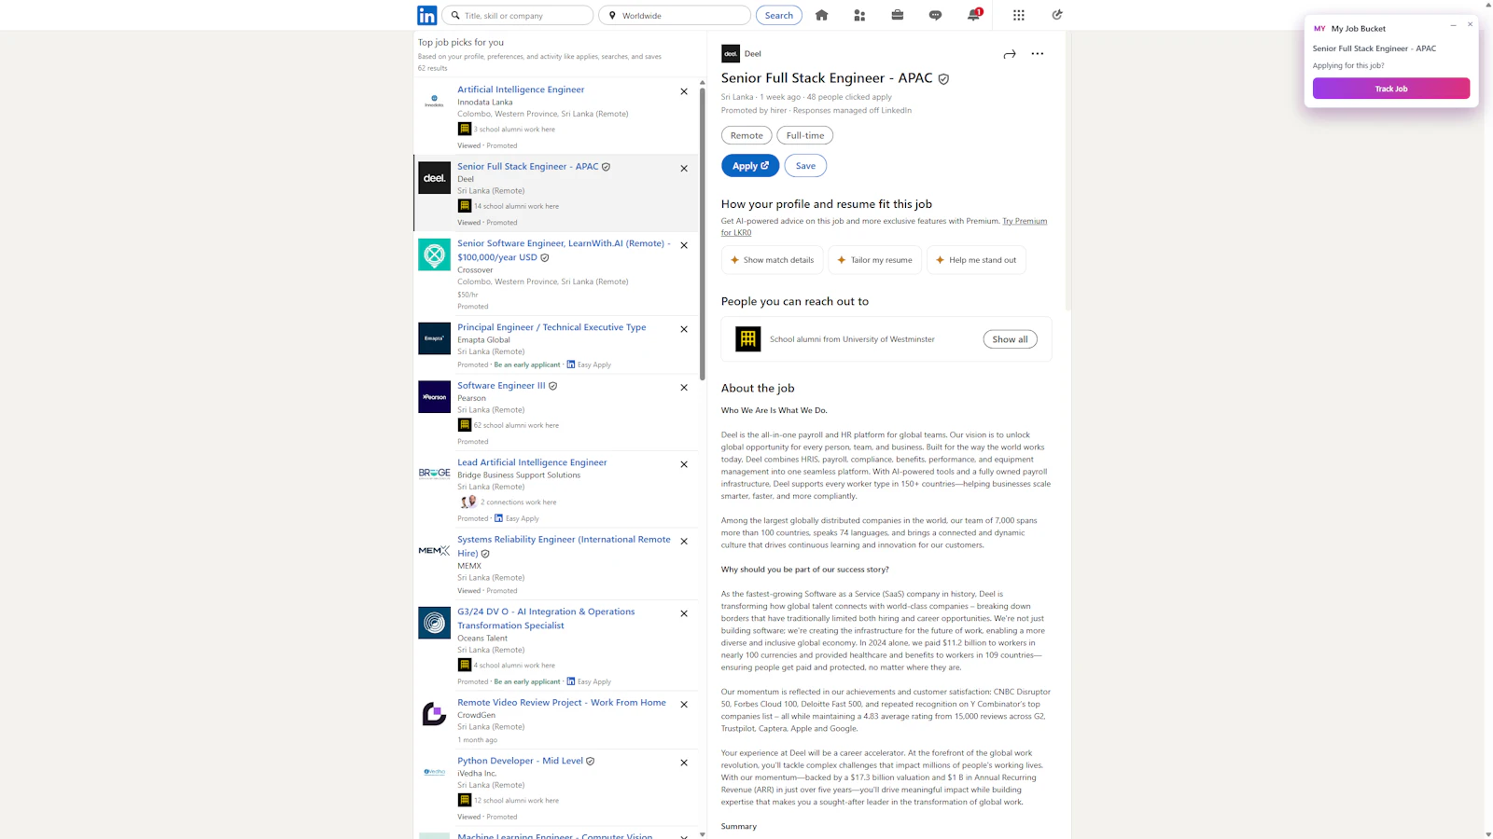Screen dimensions: 1493x839
Task: Click the Oceans Talent company logo
Action: (434, 623)
